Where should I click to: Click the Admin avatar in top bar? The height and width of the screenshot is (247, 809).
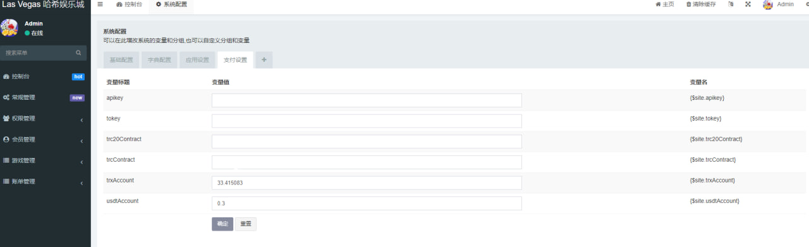click(768, 4)
